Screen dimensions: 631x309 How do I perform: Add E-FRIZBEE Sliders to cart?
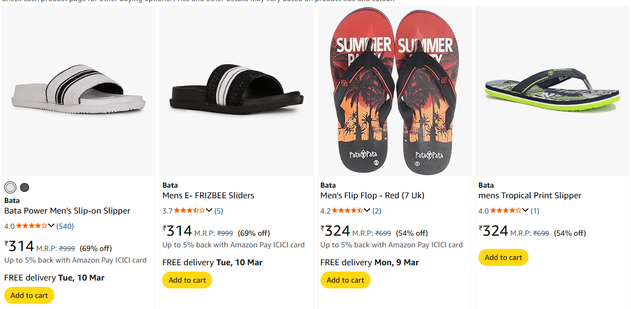tap(187, 280)
